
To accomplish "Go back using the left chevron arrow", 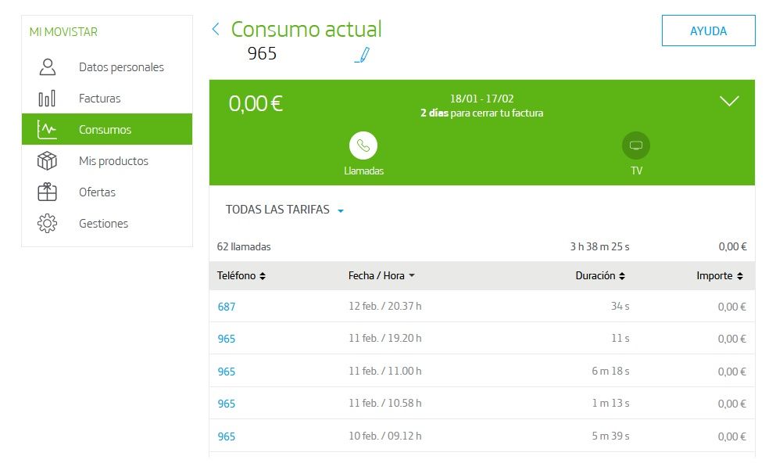I will (x=216, y=30).
